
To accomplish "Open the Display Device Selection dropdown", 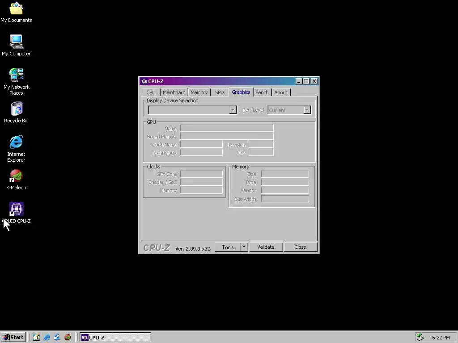I will (192, 110).
